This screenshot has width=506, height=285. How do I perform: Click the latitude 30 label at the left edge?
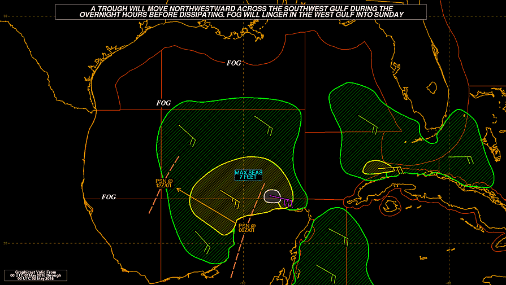[6, 16]
